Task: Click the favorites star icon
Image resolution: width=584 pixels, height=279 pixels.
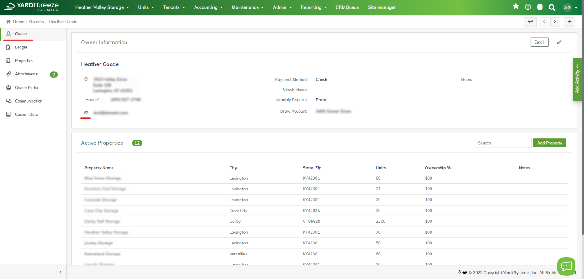Action: point(516,7)
